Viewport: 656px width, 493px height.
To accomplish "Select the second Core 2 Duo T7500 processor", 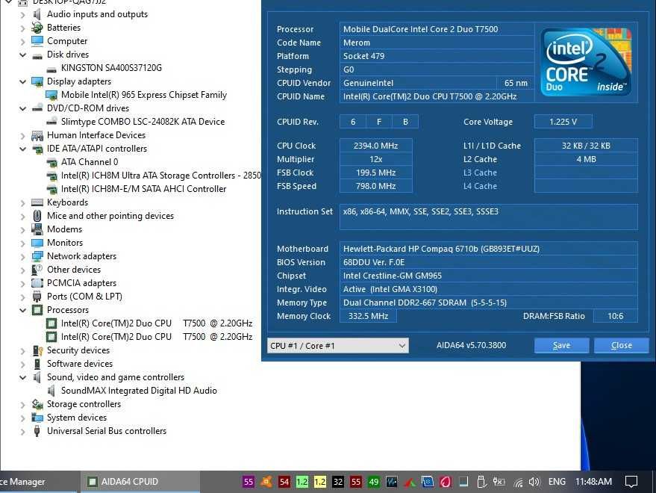I will click(x=157, y=337).
